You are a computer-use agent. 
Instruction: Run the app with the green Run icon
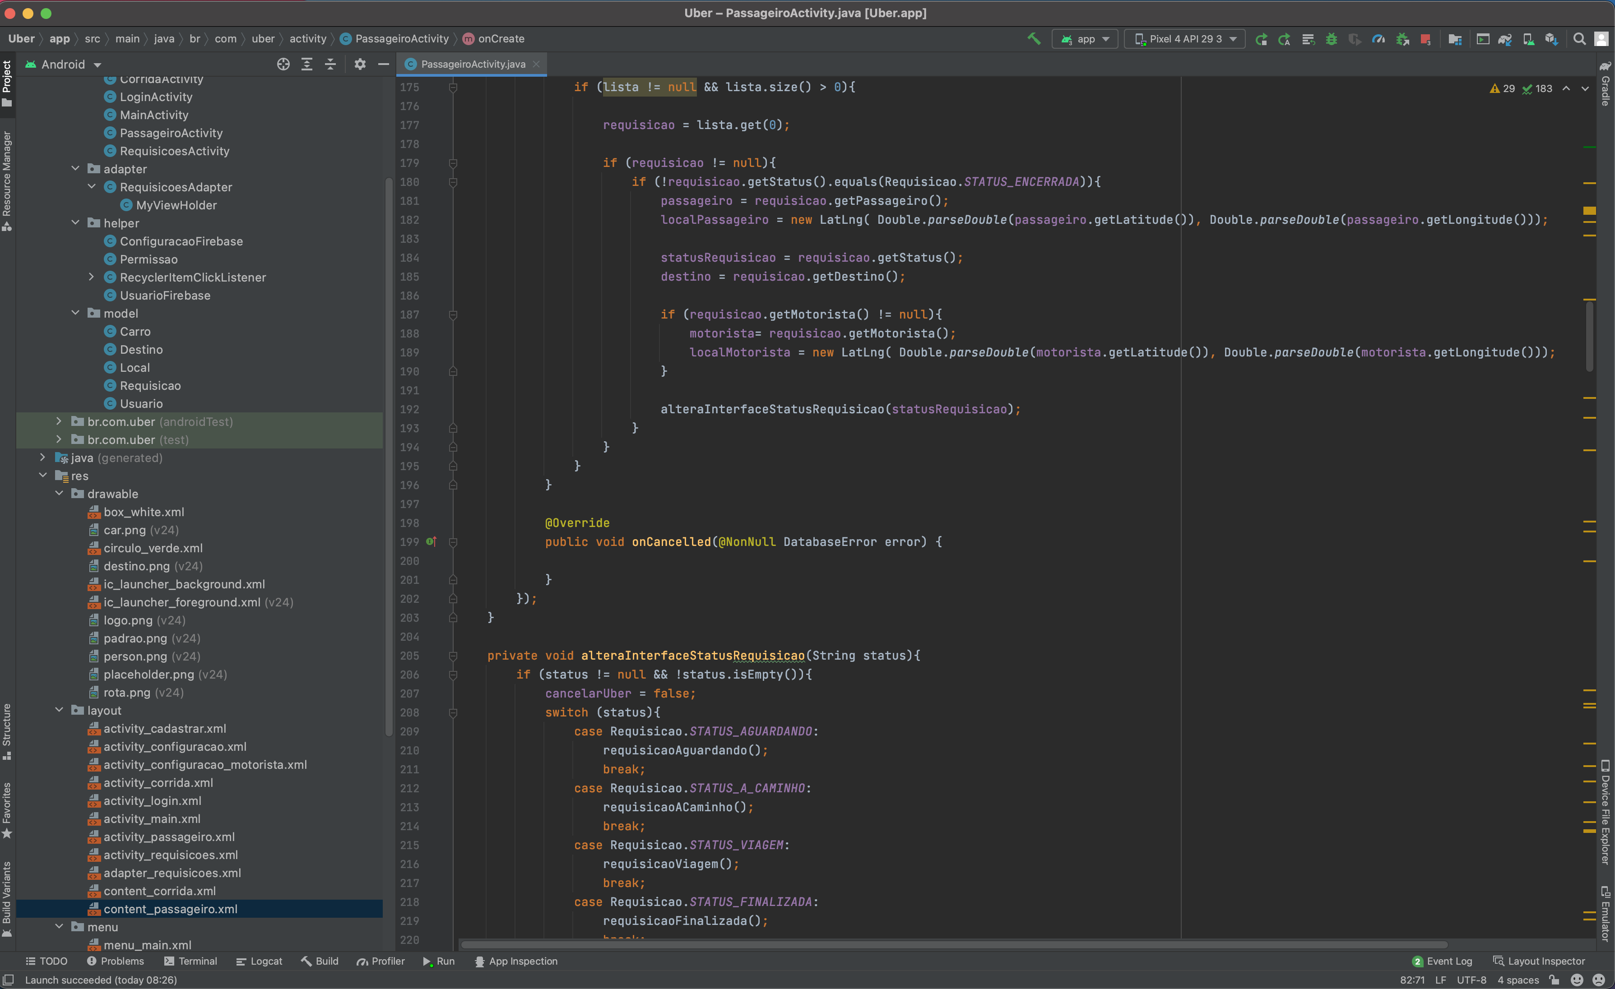point(437,961)
